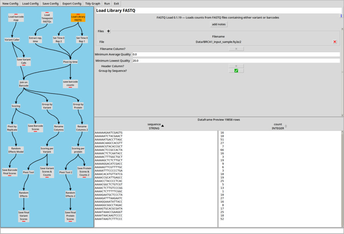This screenshot has width=344, height=234.
Task: Select the Join on Barcode node
Action: click(x=24, y=84)
